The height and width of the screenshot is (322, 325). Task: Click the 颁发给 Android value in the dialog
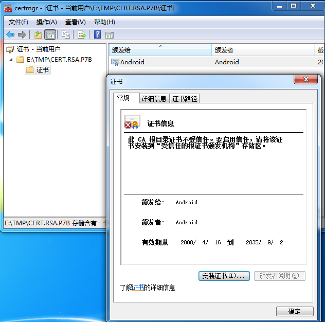pyautogui.click(x=187, y=202)
